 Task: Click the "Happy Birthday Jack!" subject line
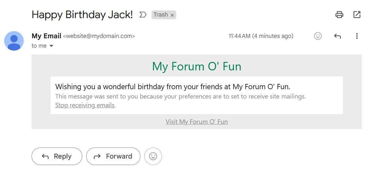[82, 15]
